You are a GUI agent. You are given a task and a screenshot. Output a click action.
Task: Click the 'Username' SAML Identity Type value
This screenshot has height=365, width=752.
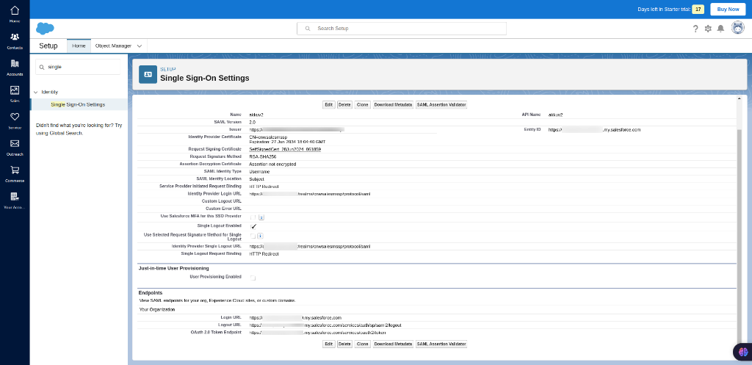259,171
